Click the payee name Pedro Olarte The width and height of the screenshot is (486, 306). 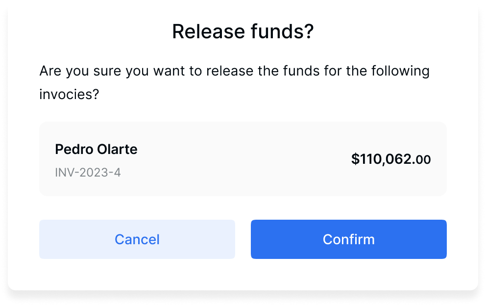coord(96,149)
